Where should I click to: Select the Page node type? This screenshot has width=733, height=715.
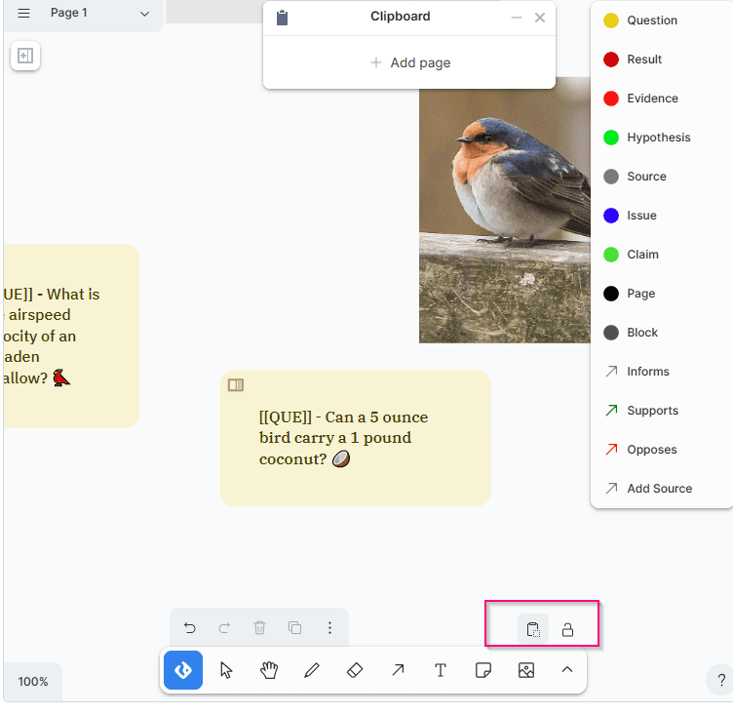point(661,294)
